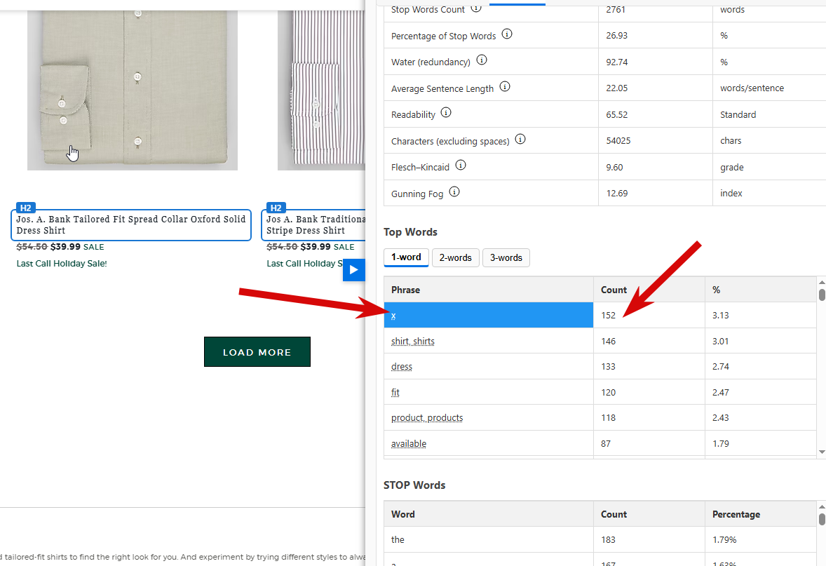Click the count value 146
The image size is (826, 566).
tap(608, 342)
